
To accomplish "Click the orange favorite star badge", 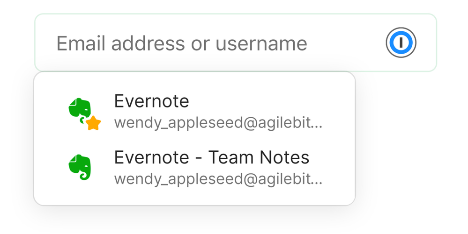I will [x=93, y=123].
